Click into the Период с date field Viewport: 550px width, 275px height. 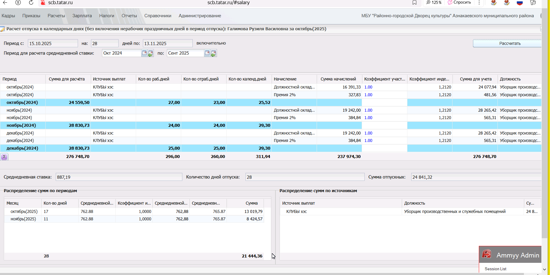click(52, 44)
